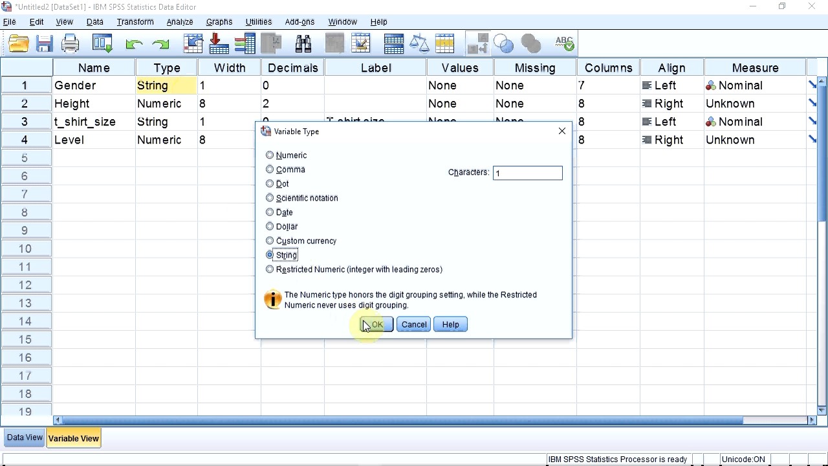Select row 2 header for Height
The width and height of the screenshot is (828, 466).
coord(26,104)
